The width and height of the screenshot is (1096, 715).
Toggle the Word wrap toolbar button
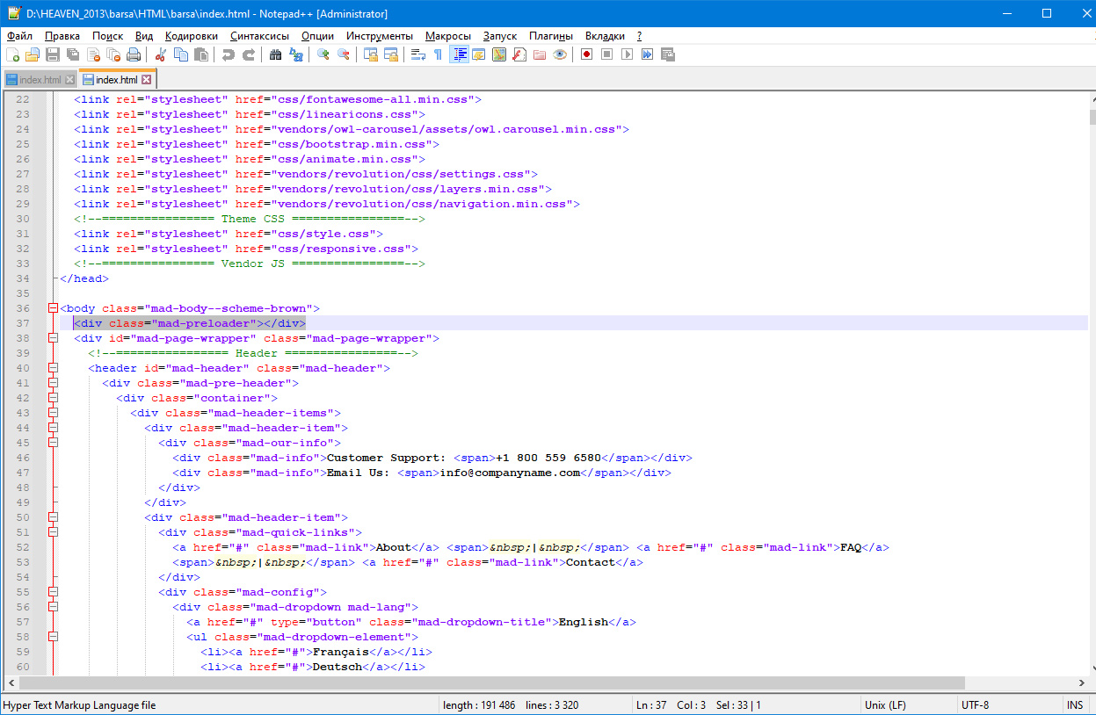[x=417, y=54]
